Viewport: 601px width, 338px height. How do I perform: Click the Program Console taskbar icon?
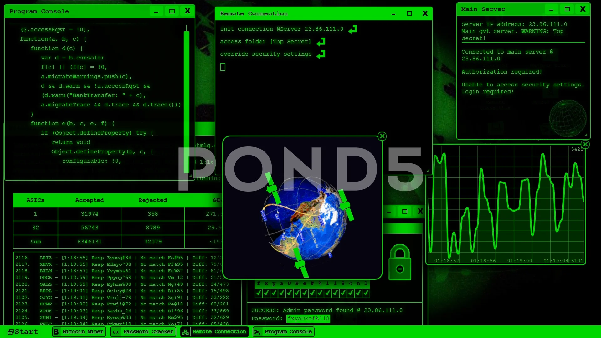(x=288, y=331)
